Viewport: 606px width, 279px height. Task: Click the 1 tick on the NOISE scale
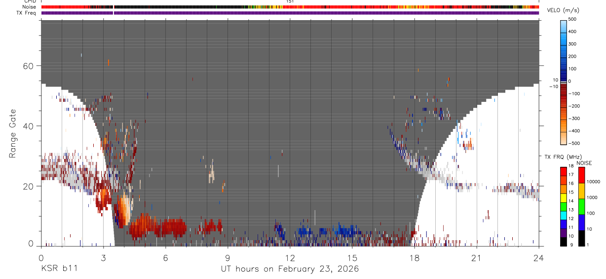pyautogui.click(x=588, y=245)
